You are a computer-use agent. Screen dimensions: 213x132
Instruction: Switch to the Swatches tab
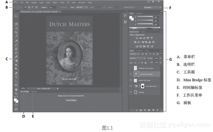click(x=139, y=13)
